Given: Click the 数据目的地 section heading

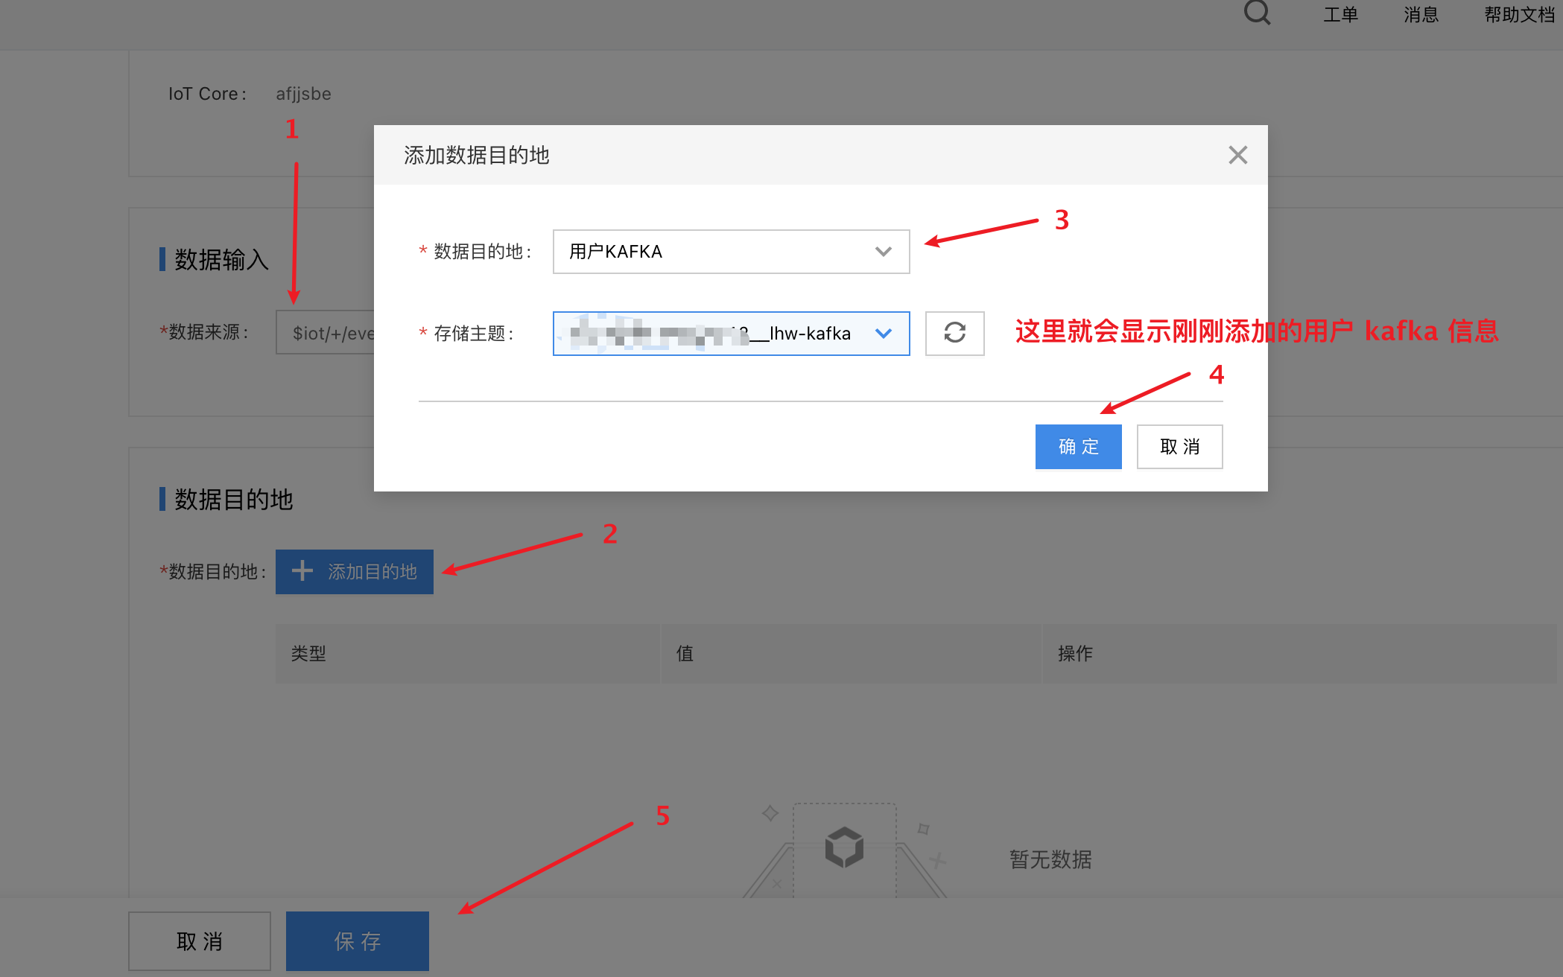Looking at the screenshot, I should coord(233,499).
